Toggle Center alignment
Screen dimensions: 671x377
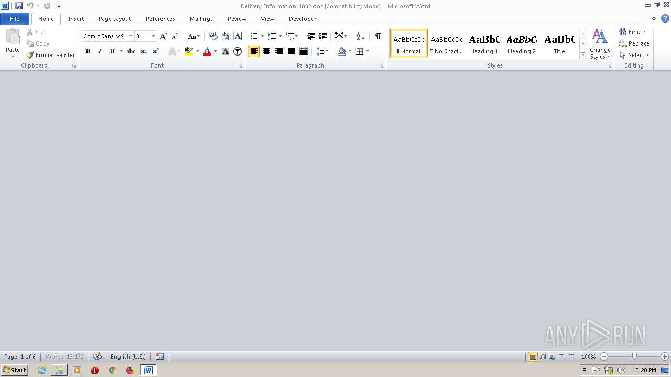point(266,51)
